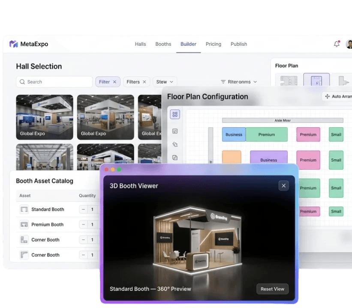The image size is (352, 308).
Task: Select the rotate arrows tool in floor plan sidebar
Action: 175,144
